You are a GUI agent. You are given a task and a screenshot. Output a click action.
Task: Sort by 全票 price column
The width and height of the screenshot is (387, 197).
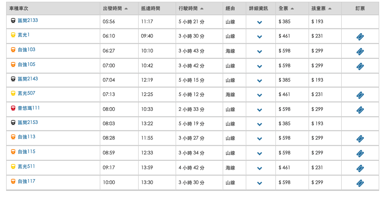pos(286,9)
